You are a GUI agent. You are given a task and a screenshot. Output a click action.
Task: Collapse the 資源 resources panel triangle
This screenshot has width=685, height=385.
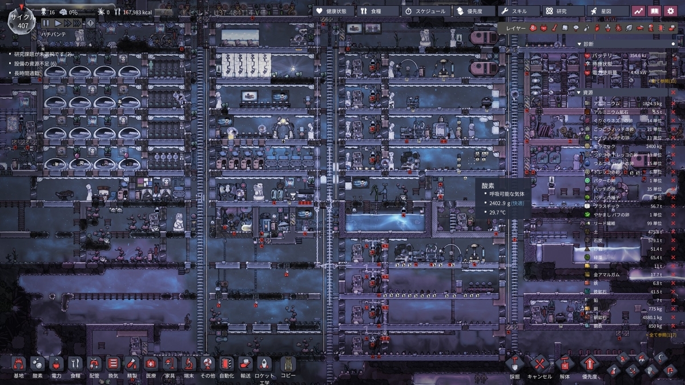(579, 92)
